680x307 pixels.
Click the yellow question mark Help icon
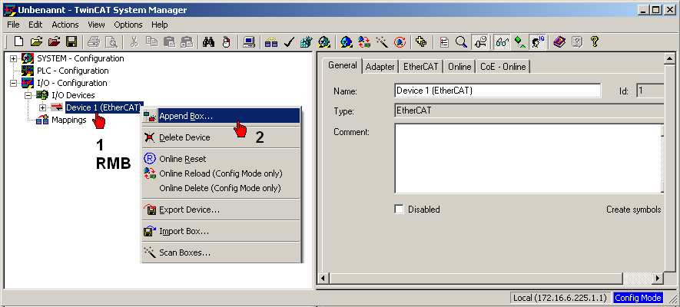pyautogui.click(x=595, y=41)
